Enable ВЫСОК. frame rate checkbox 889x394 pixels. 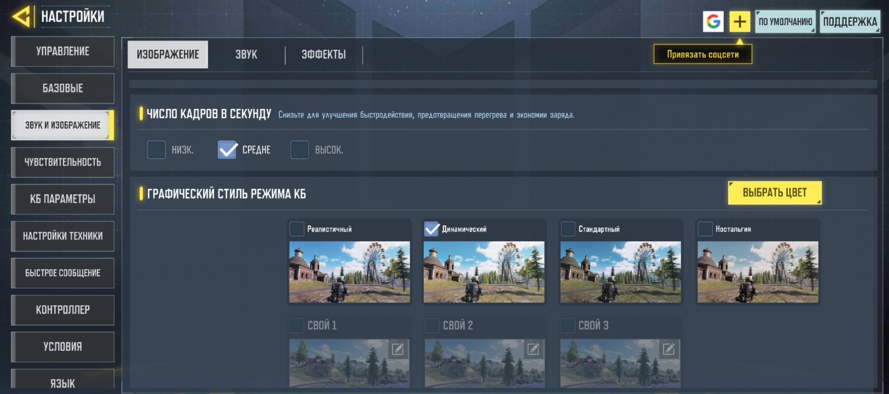pyautogui.click(x=299, y=150)
